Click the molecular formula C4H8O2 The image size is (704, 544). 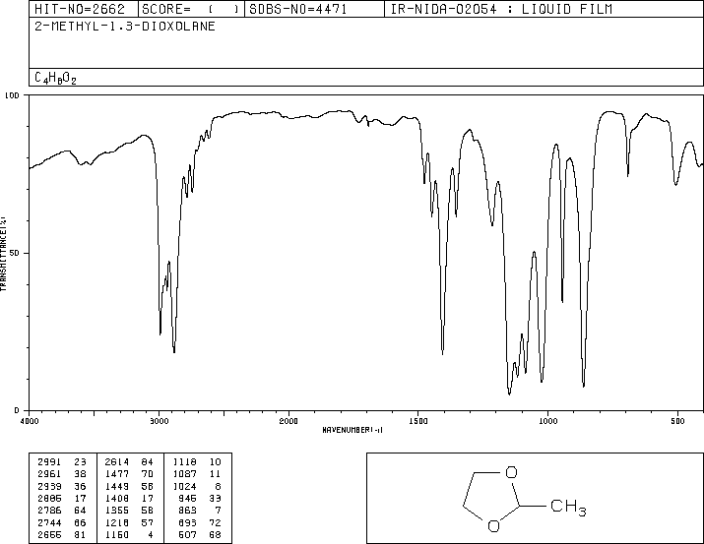point(55,78)
